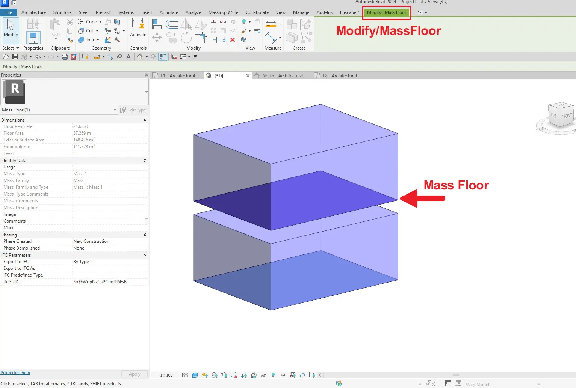
Task: Open the Massing & Site ribbon tab
Action: [x=223, y=12]
